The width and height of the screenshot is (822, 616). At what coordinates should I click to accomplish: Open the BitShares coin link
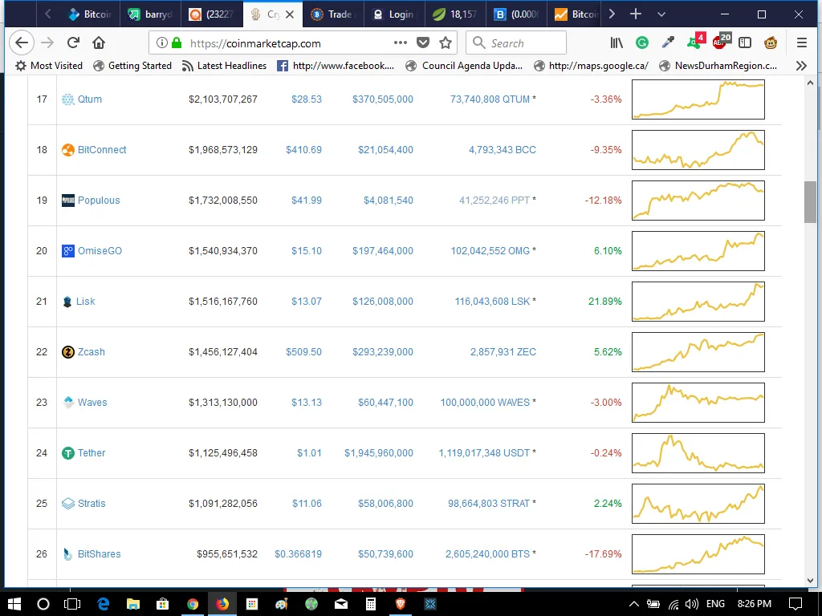pyautogui.click(x=99, y=553)
